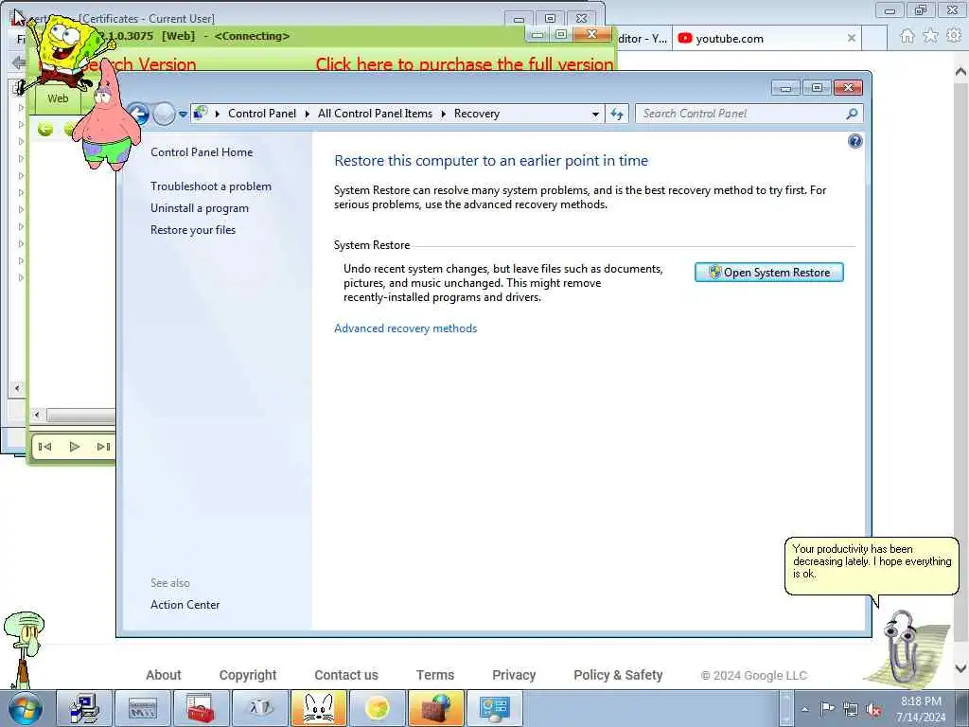Image resolution: width=969 pixels, height=727 pixels.
Task: Open taskbar firewall brick wall icon
Action: [436, 708]
